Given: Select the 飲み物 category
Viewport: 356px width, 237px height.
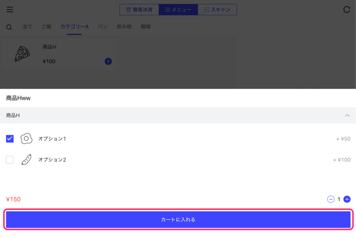Looking at the screenshot, I should 124,27.
